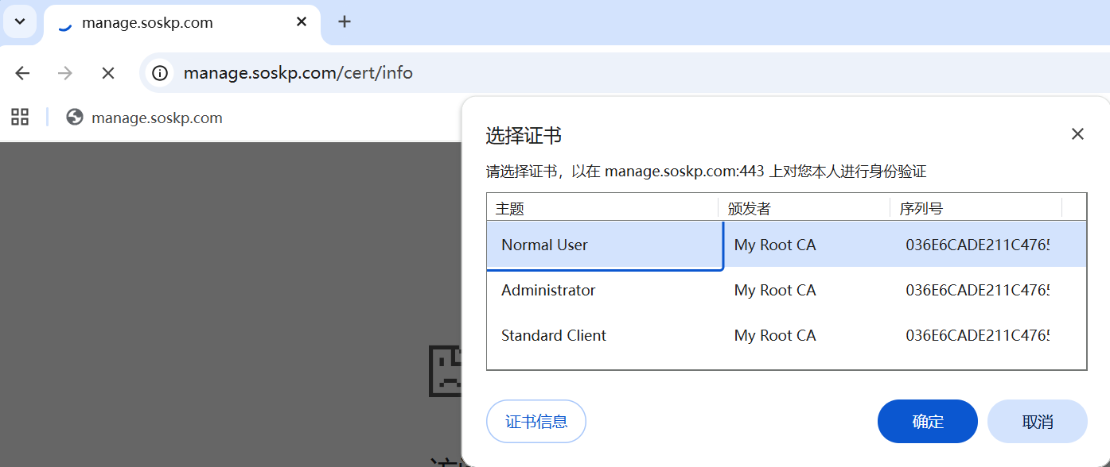Viewport: 1110px width, 467px height.
Task: Close the manage.soskp.com browser tab
Action: (302, 22)
